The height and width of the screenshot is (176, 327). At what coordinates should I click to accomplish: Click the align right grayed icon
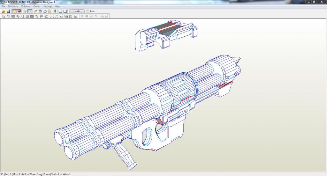point(87,16)
